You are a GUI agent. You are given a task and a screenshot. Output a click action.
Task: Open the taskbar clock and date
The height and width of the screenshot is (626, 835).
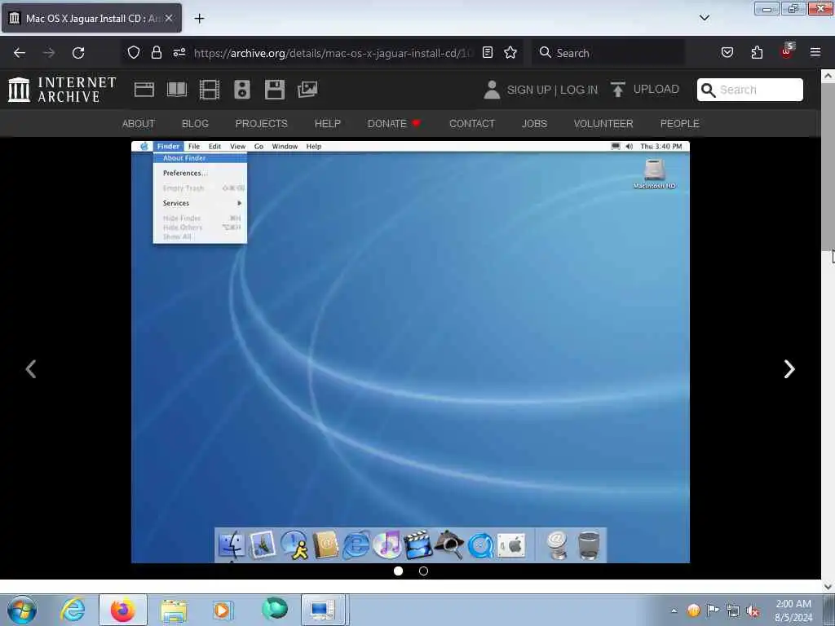[x=793, y=611]
